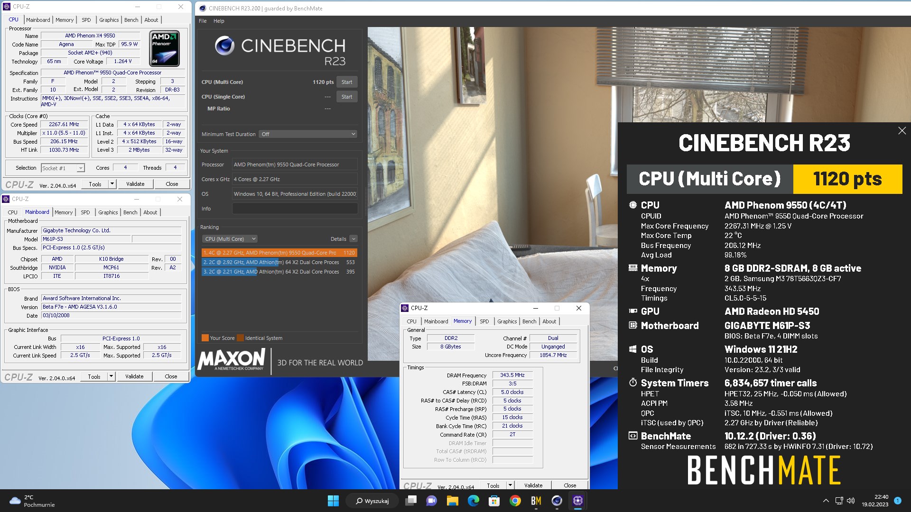Open the volume tray icon
911x512 pixels.
[x=851, y=501]
